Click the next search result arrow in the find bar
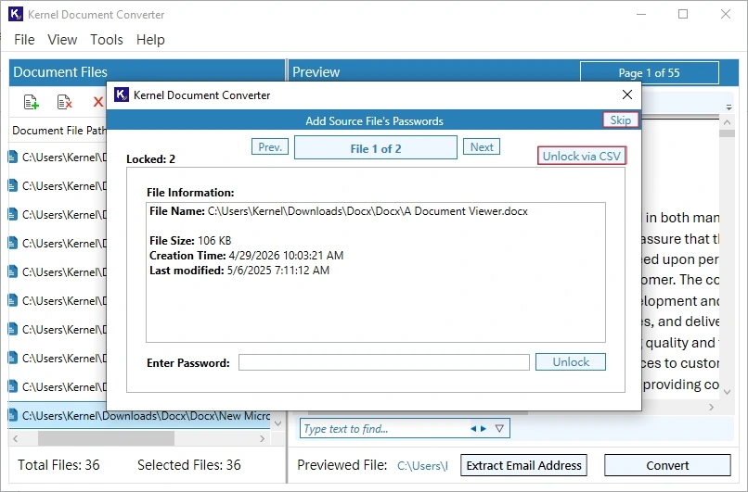This screenshot has width=748, height=492. 484,429
